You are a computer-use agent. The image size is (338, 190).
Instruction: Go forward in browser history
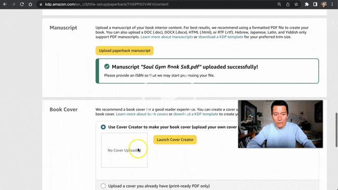click(13, 4)
